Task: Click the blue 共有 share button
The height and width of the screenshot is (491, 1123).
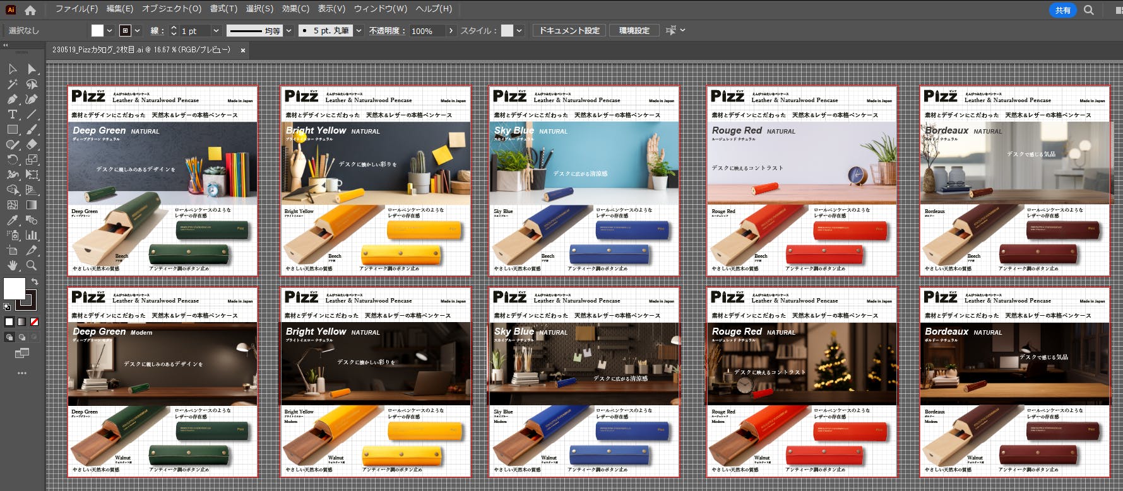Action: click(1063, 10)
